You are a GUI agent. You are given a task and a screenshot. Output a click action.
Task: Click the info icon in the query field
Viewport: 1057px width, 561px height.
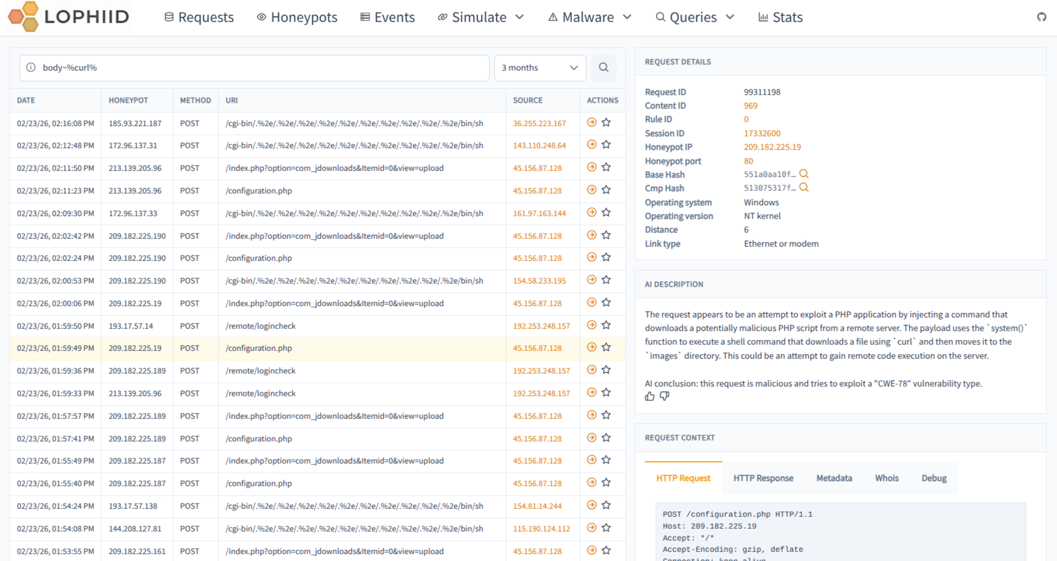pyautogui.click(x=31, y=67)
